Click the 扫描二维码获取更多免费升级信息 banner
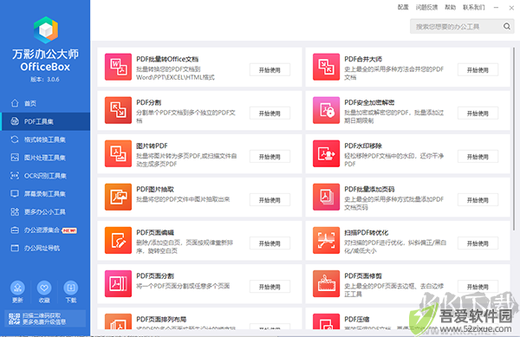Screen dimensions: 520x337 pos(45,319)
